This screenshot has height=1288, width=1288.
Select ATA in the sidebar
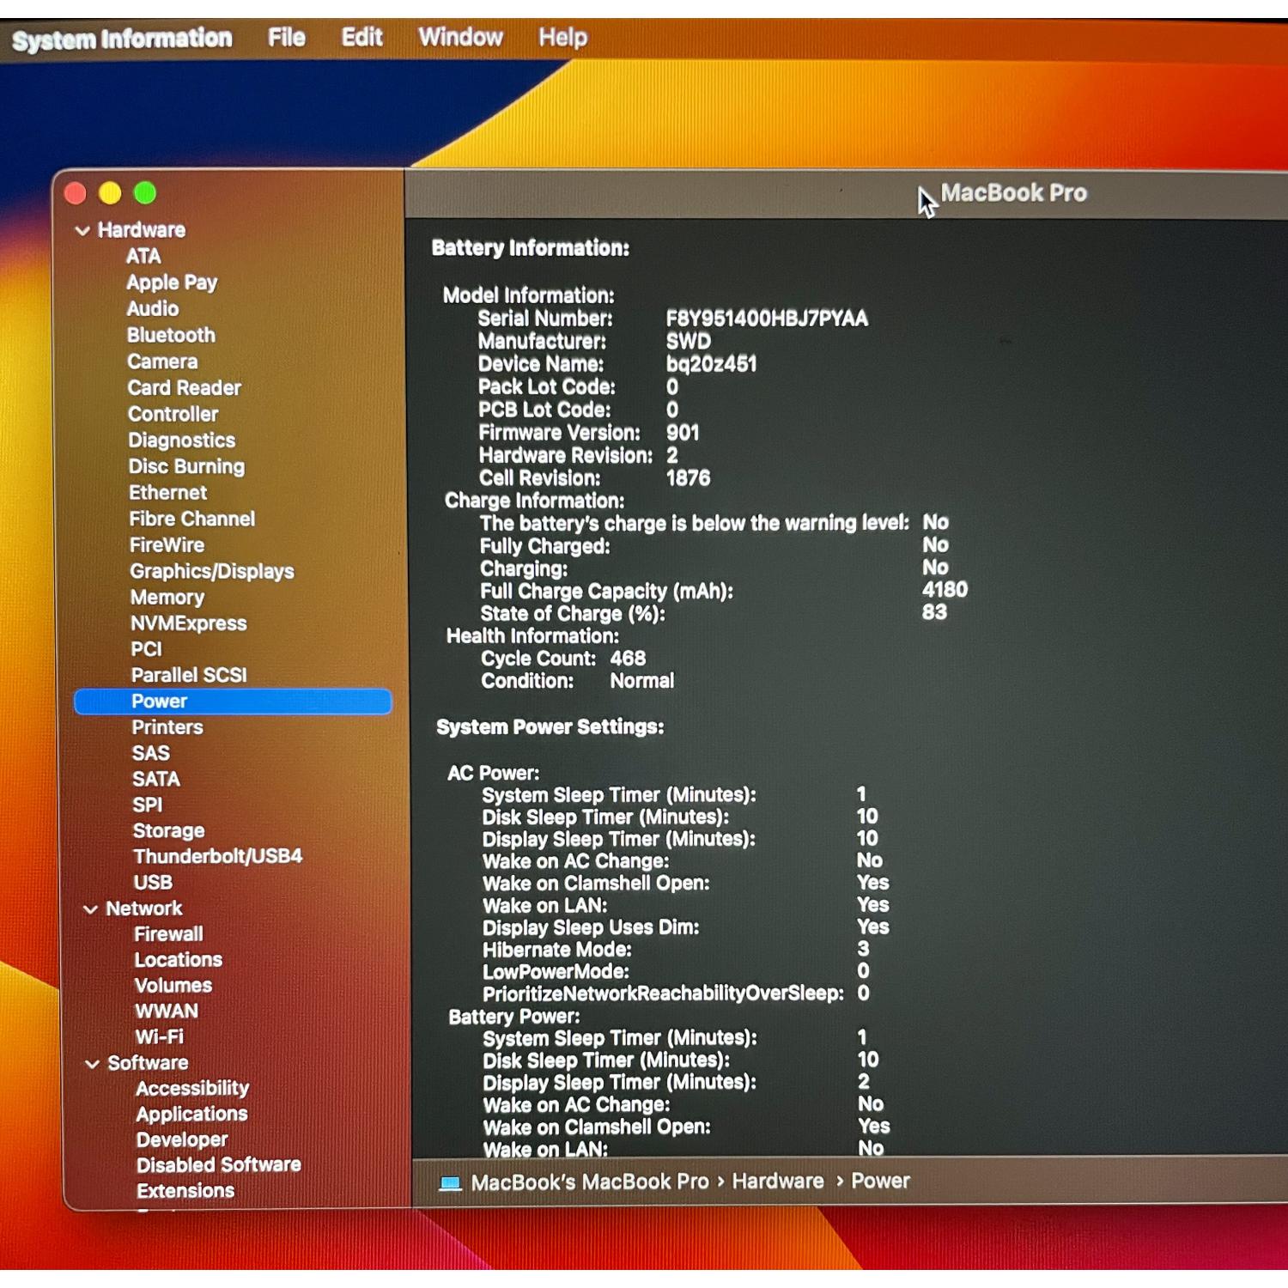pos(143,257)
